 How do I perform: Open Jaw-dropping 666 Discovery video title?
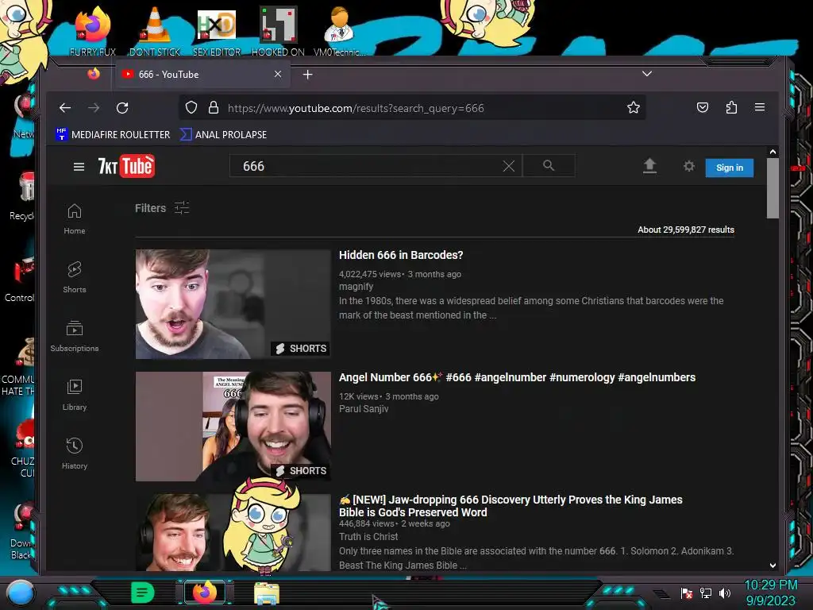511,506
